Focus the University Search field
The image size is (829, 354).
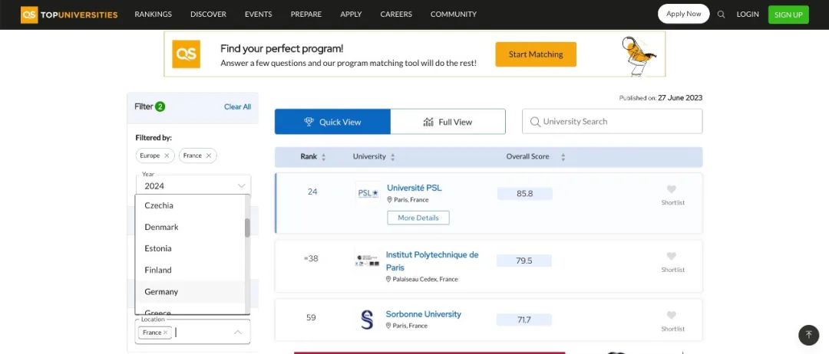tap(613, 121)
